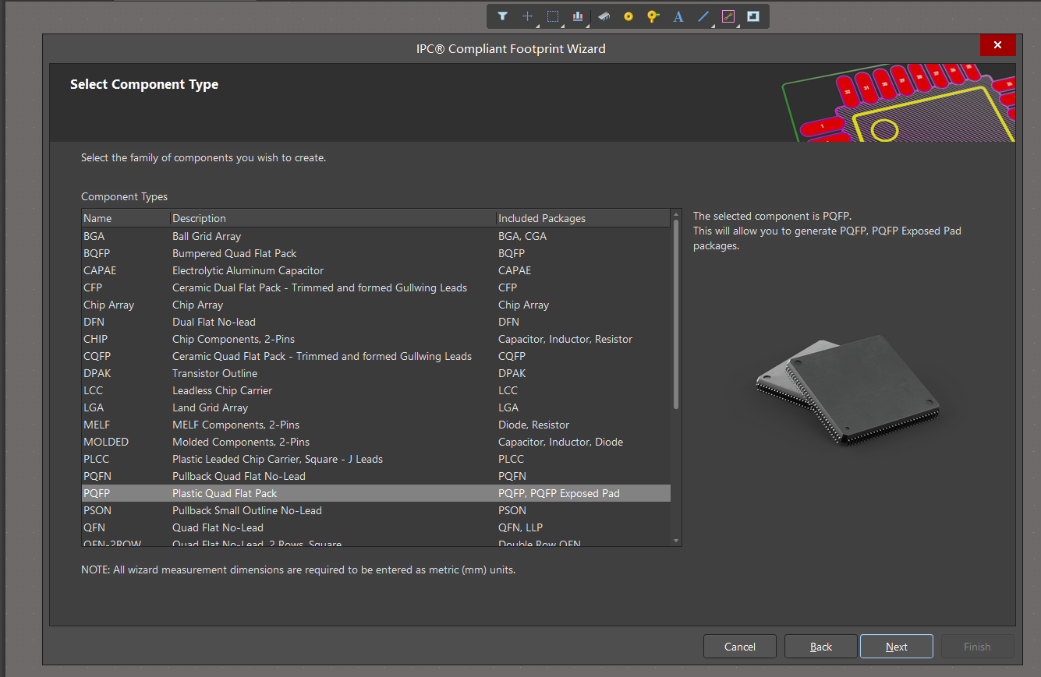Viewport: 1041px width, 677px height.
Task: Place a component using chip icon
Action: pyautogui.click(x=604, y=16)
